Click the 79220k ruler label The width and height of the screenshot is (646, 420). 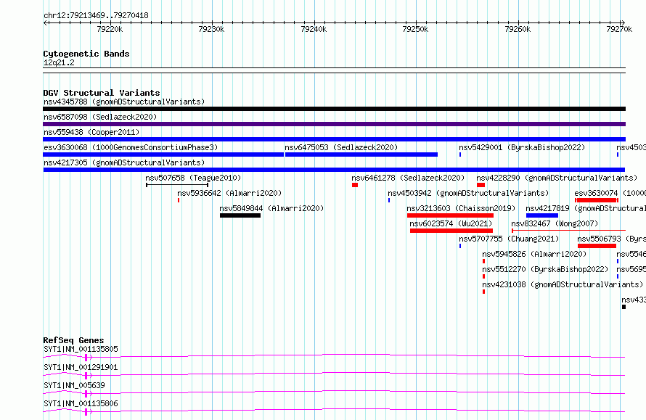point(110,29)
